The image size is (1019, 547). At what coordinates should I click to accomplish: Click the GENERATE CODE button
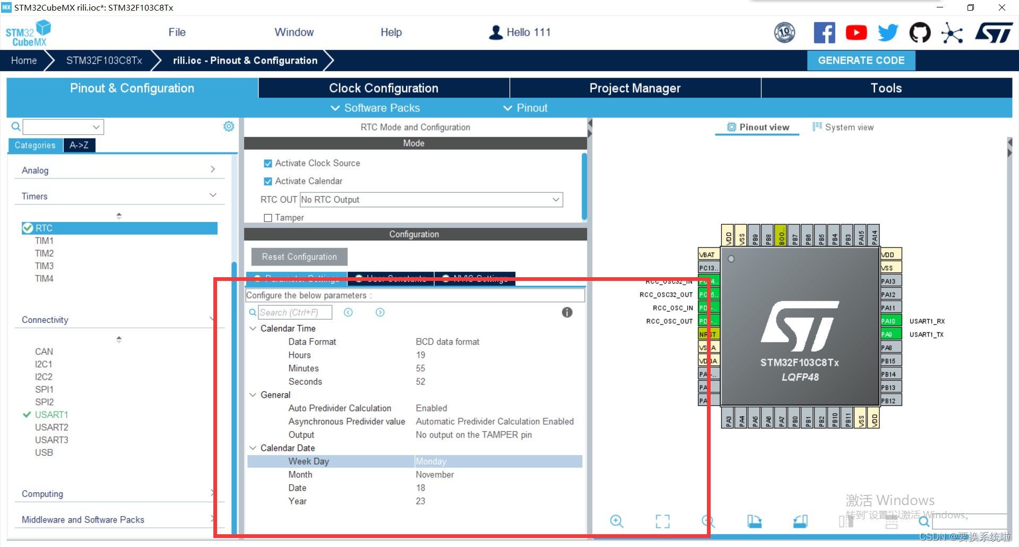[861, 61]
